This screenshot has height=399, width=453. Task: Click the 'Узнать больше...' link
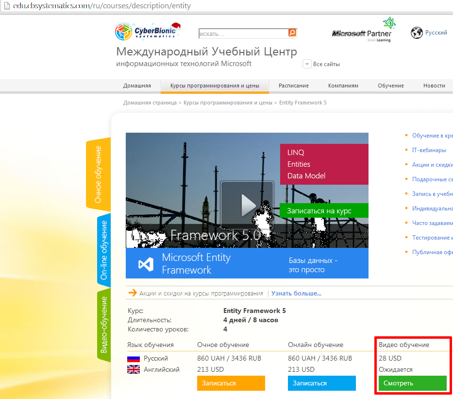[x=296, y=293]
